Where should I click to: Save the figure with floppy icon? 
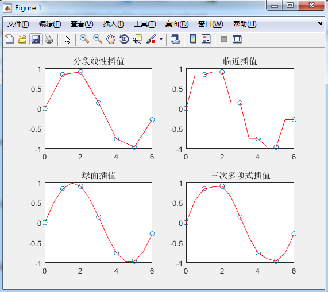click(36, 39)
